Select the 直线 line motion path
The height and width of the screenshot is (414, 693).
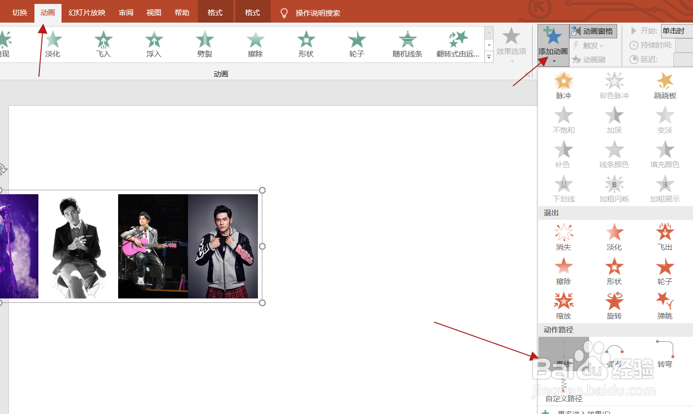564,354
